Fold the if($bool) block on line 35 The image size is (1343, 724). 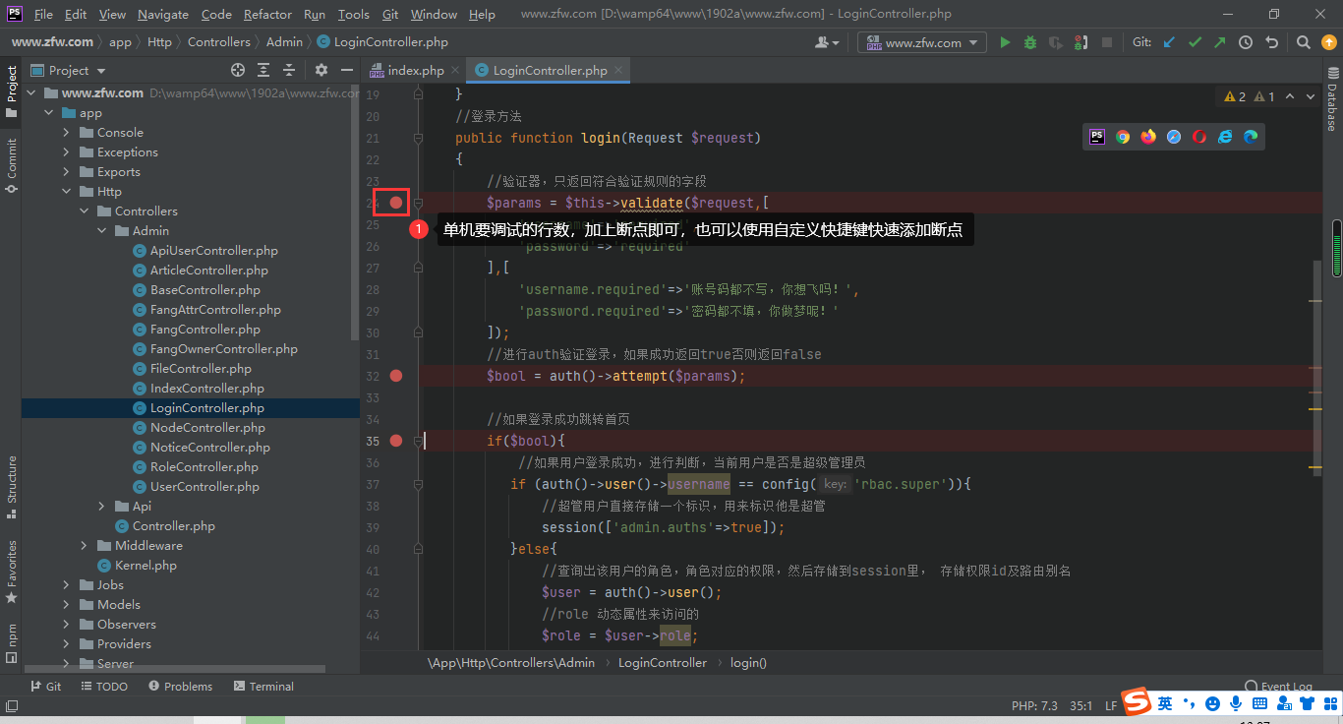[418, 441]
